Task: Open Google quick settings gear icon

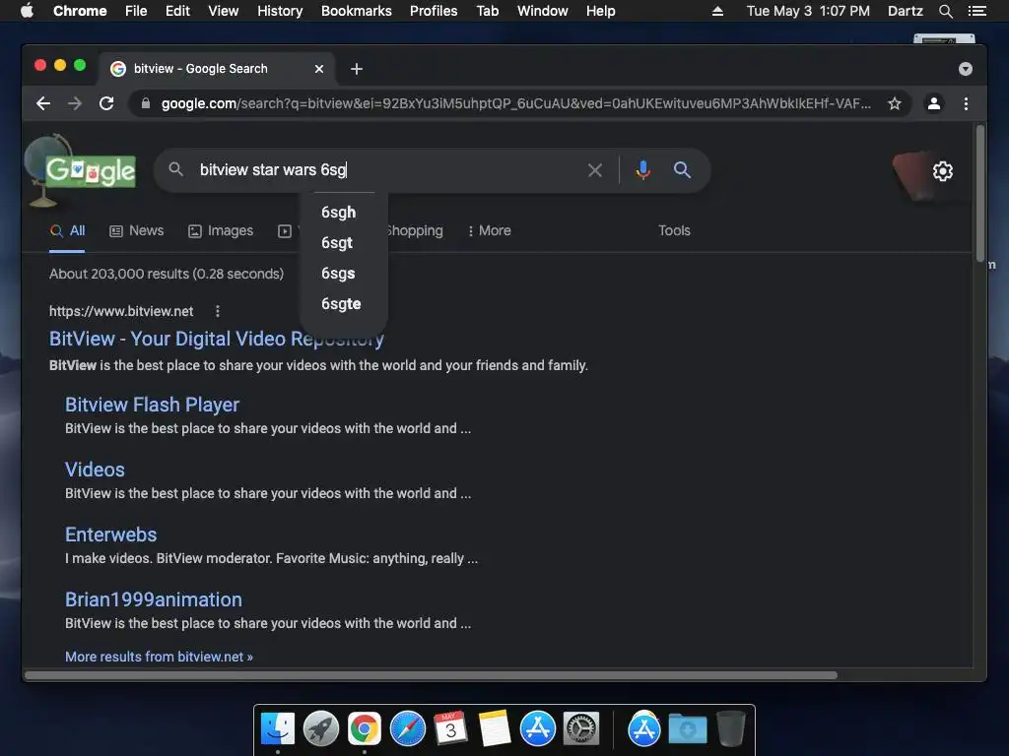Action: [x=943, y=171]
